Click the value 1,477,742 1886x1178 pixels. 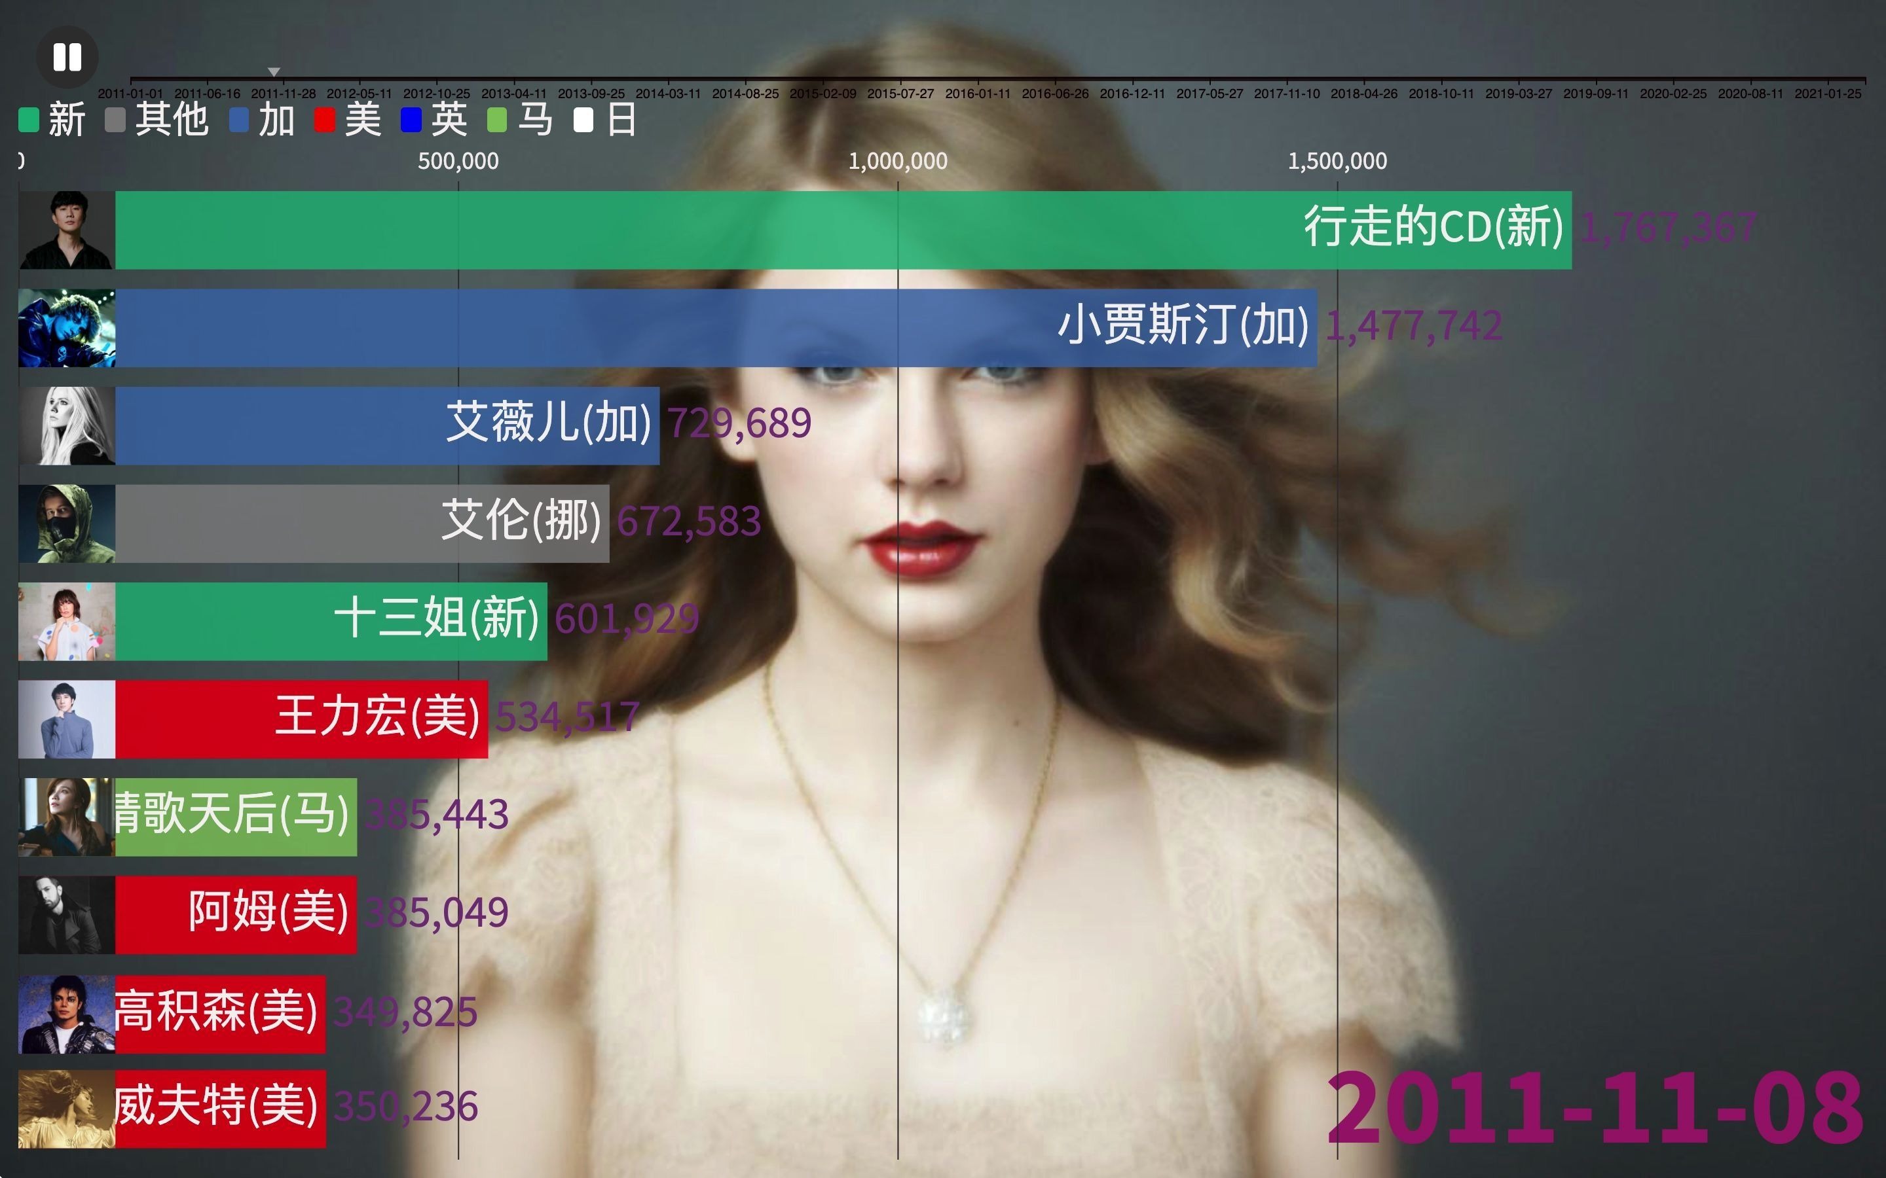(1414, 327)
